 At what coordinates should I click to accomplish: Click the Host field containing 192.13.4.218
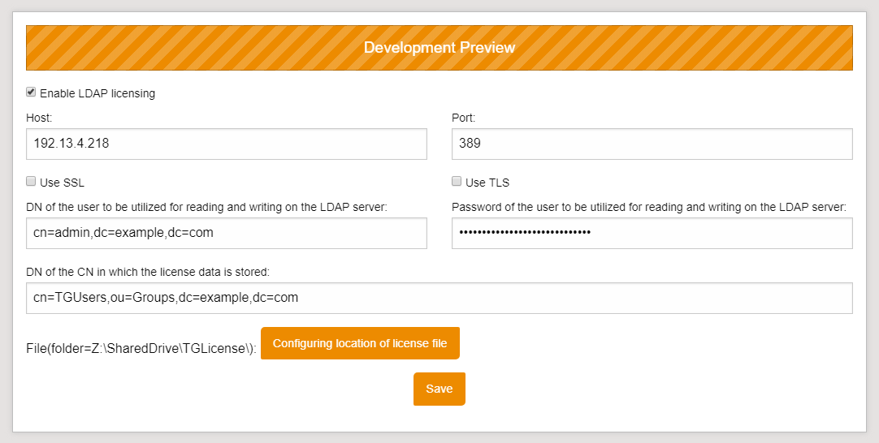tap(226, 144)
